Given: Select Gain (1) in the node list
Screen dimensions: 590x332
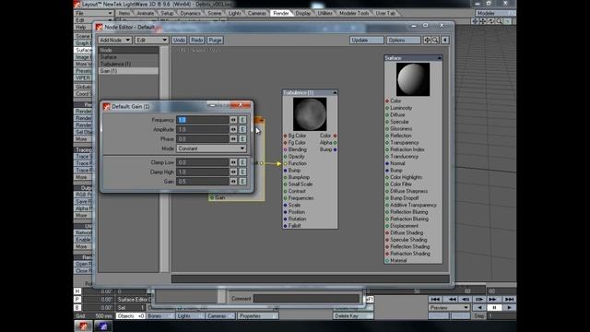Looking at the screenshot, I should coord(128,71).
